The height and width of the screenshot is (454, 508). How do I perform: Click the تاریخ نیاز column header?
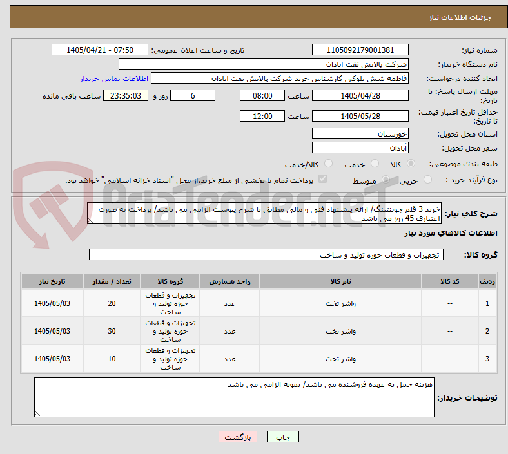[x=52, y=281]
